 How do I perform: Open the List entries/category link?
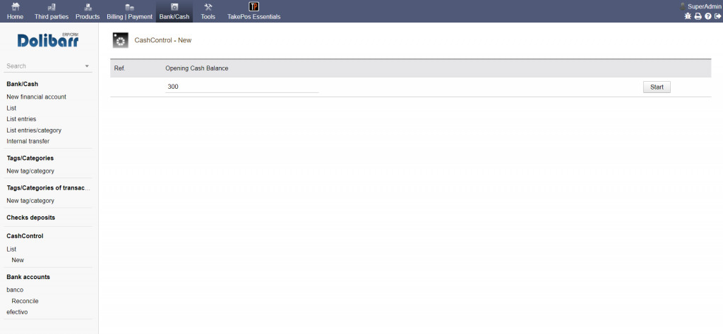[x=34, y=130]
